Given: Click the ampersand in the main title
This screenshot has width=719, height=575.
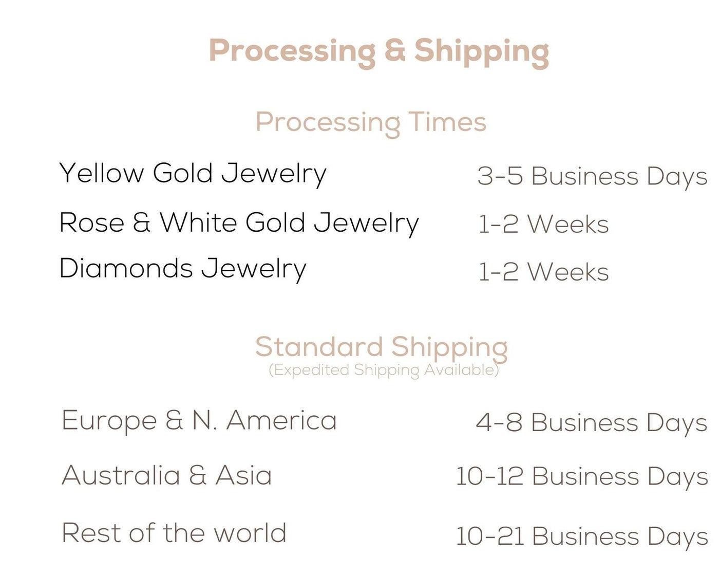Looking at the screenshot, I should click(394, 50).
